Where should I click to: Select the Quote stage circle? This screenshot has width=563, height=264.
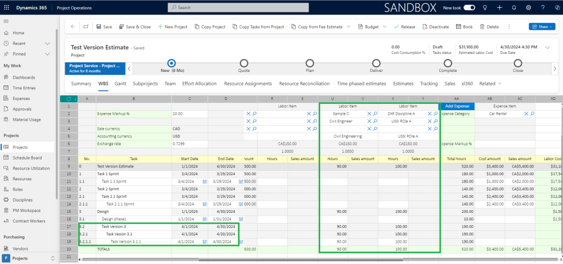[244, 63]
